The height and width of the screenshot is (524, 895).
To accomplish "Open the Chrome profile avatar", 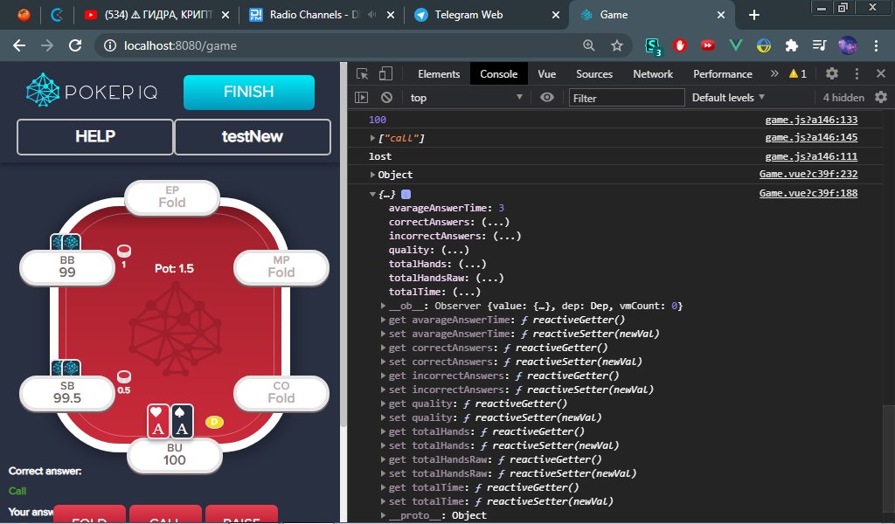I will click(848, 45).
